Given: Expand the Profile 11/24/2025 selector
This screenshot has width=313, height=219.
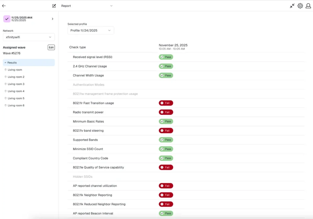Looking at the screenshot, I should pos(91,30).
